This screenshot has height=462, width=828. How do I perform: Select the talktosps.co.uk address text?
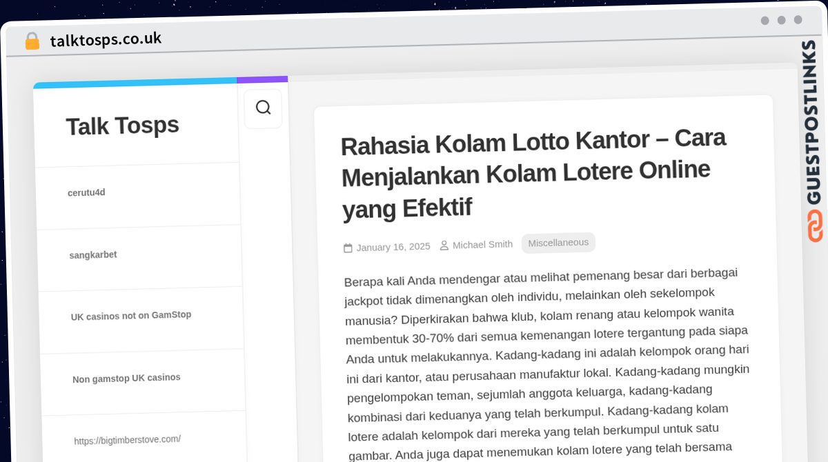(x=106, y=39)
